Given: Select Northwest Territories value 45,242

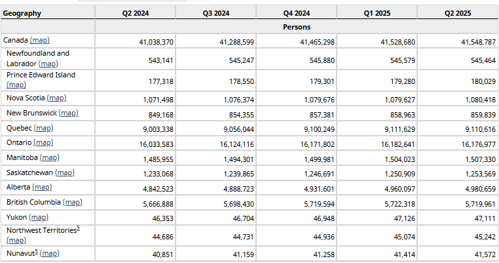Looking at the screenshot, I should coord(485,237).
